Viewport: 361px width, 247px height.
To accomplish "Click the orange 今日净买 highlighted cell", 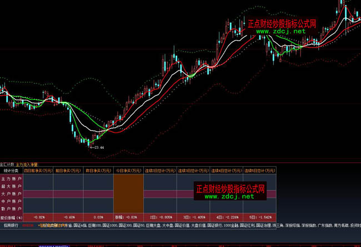I will [x=128, y=194].
